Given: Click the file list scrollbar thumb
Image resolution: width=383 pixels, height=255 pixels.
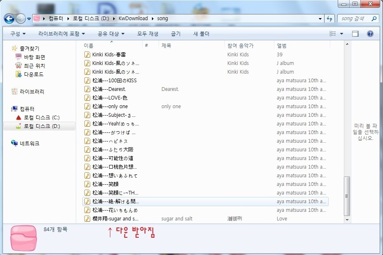Looking at the screenshot, I should (x=347, y=196).
